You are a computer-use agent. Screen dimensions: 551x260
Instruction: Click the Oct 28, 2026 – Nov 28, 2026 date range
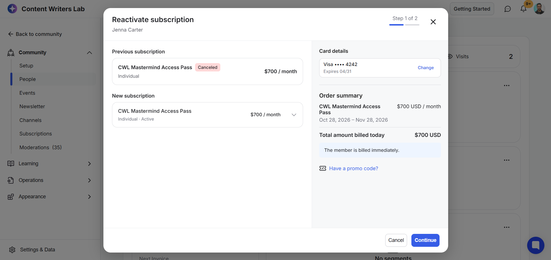(x=353, y=120)
